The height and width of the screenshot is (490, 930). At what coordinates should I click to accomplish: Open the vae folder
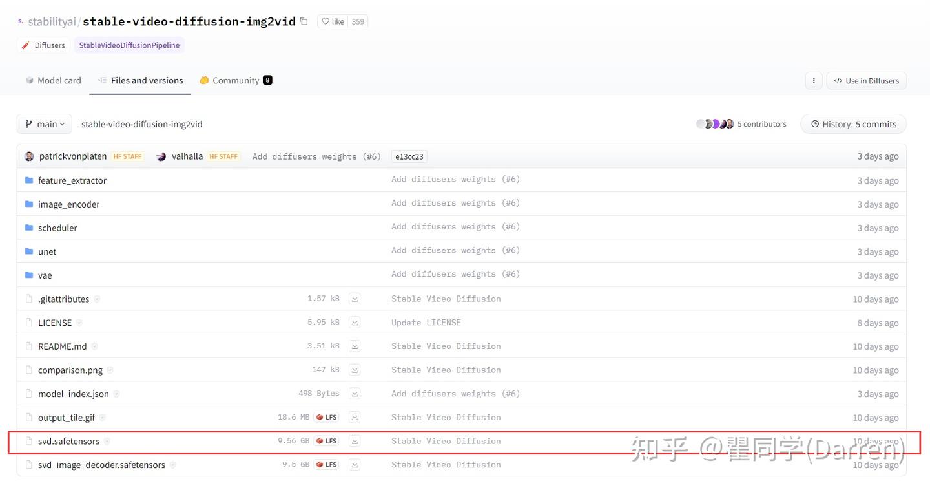pyautogui.click(x=45, y=275)
